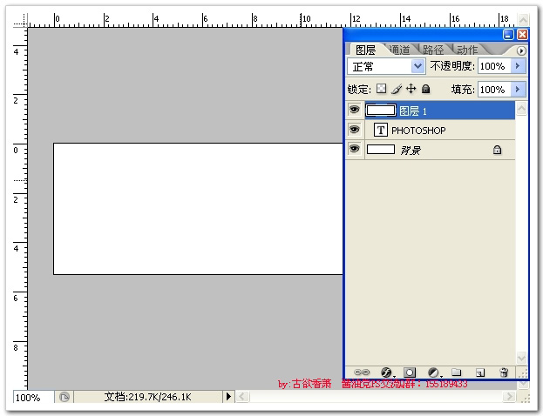Screen dimensions: 543x416
Task: Click the 不透明度 100% field
Action: (494, 65)
